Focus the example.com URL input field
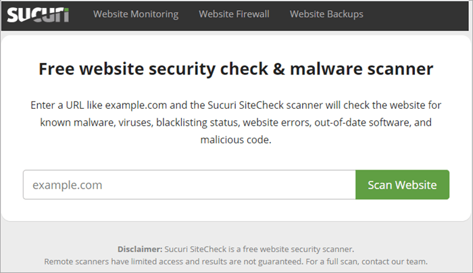The width and height of the screenshot is (473, 273). click(189, 184)
